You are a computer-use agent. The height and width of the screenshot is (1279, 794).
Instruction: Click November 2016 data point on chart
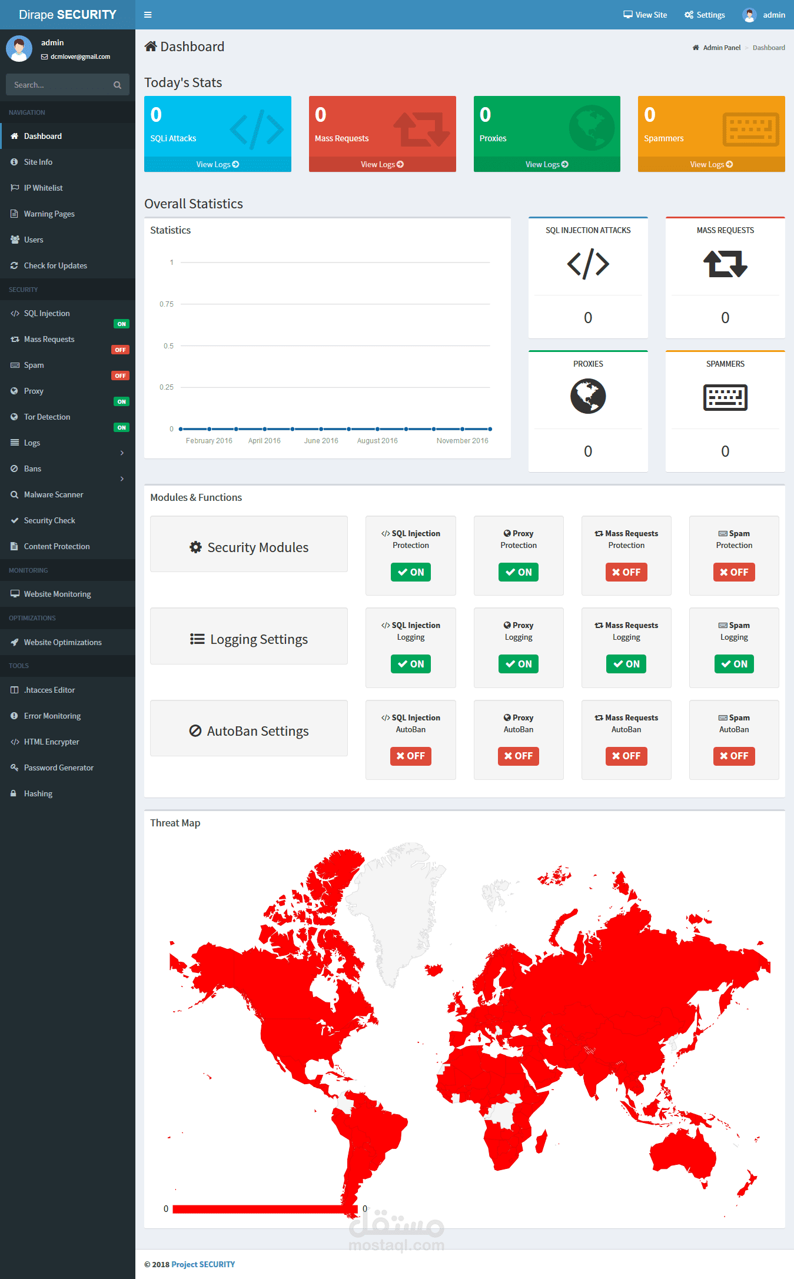(x=462, y=429)
